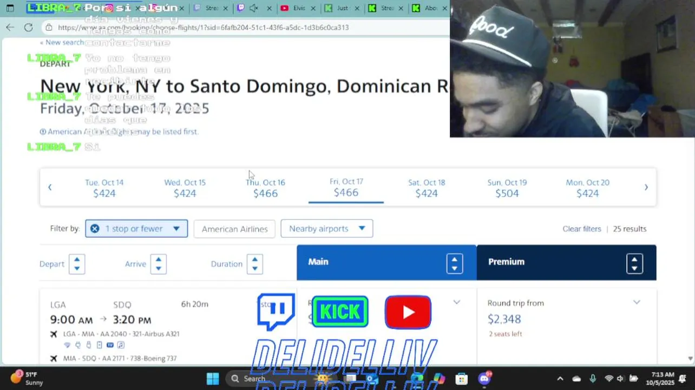Click the 2 seats left notice

point(505,334)
